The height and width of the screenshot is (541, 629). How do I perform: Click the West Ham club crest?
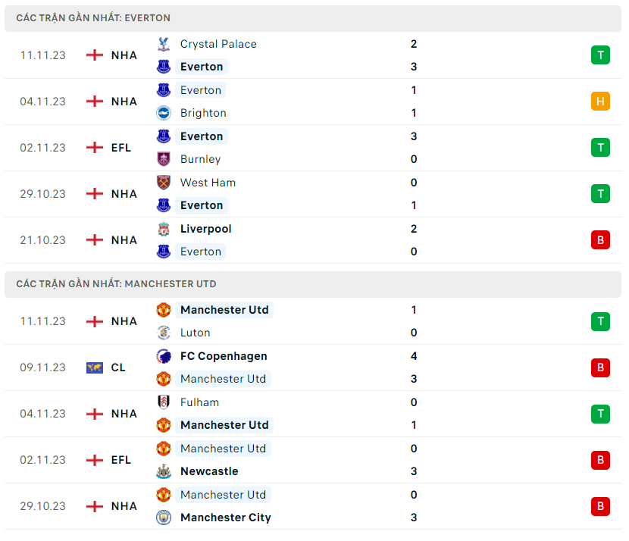click(164, 183)
